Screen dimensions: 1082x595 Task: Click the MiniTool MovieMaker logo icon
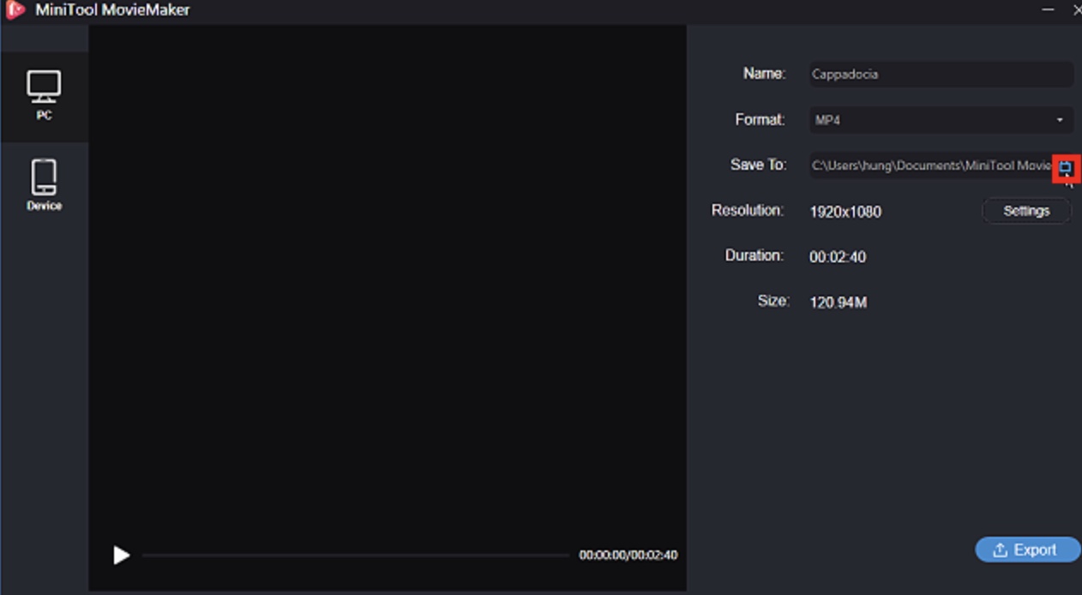click(15, 10)
